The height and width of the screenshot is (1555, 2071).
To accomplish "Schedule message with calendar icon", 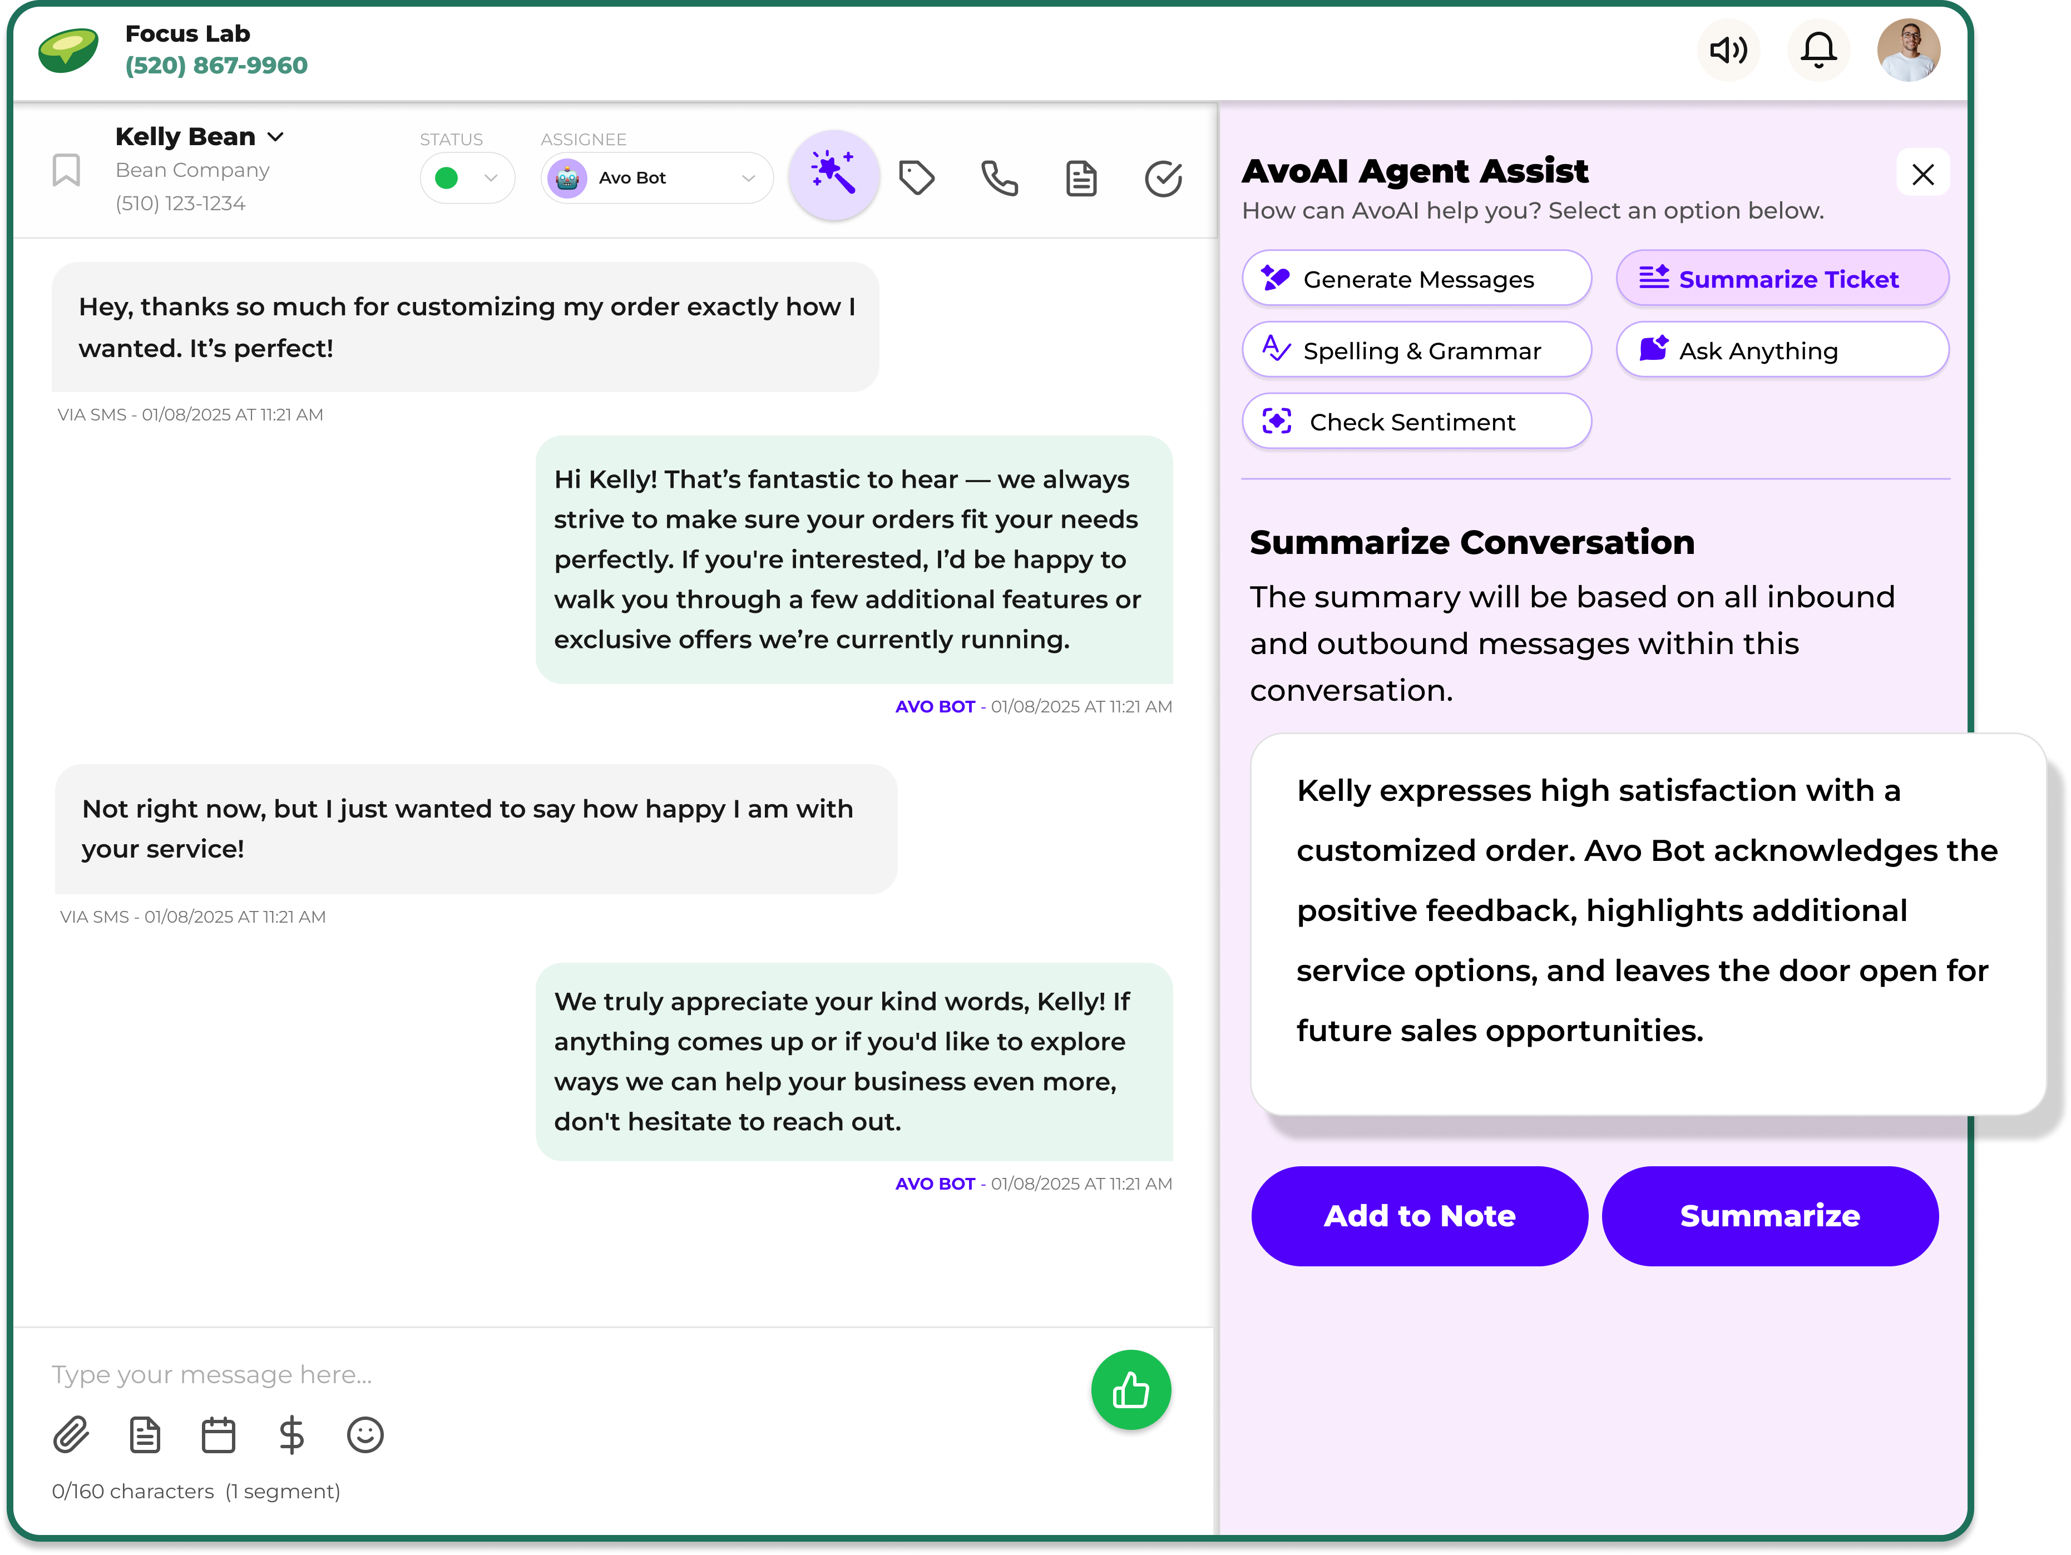I will pyautogui.click(x=218, y=1434).
